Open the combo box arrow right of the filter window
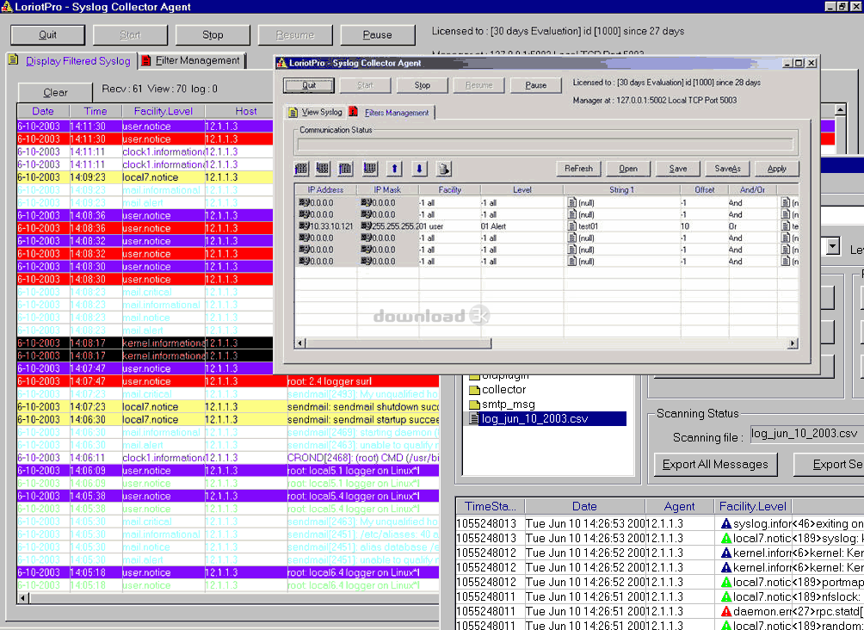 (832, 247)
